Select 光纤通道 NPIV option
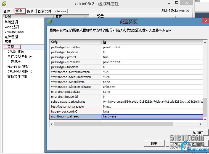 (x=18, y=66)
